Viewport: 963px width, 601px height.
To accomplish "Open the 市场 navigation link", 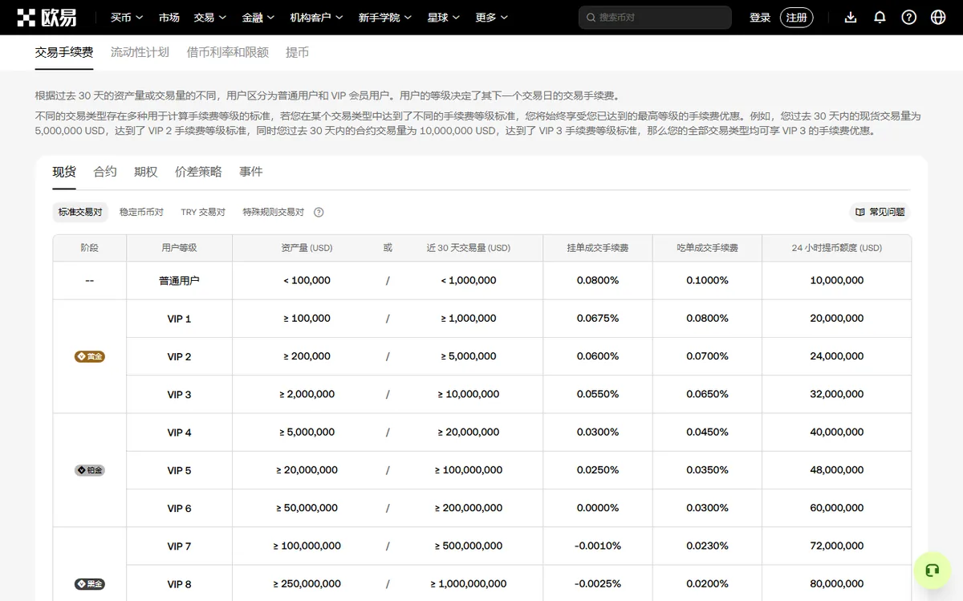I will pyautogui.click(x=169, y=17).
